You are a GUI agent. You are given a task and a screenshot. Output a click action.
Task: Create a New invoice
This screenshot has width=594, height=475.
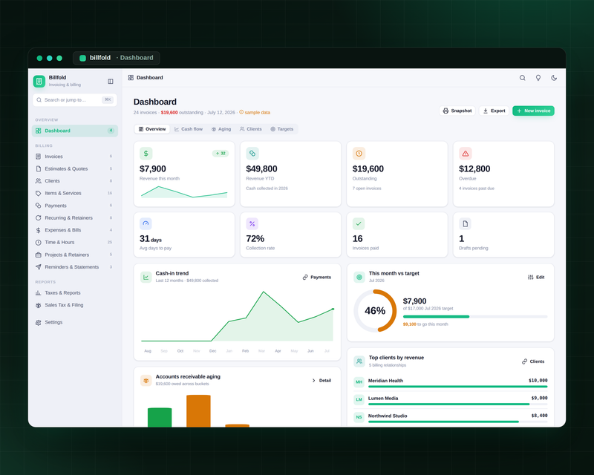(x=533, y=111)
